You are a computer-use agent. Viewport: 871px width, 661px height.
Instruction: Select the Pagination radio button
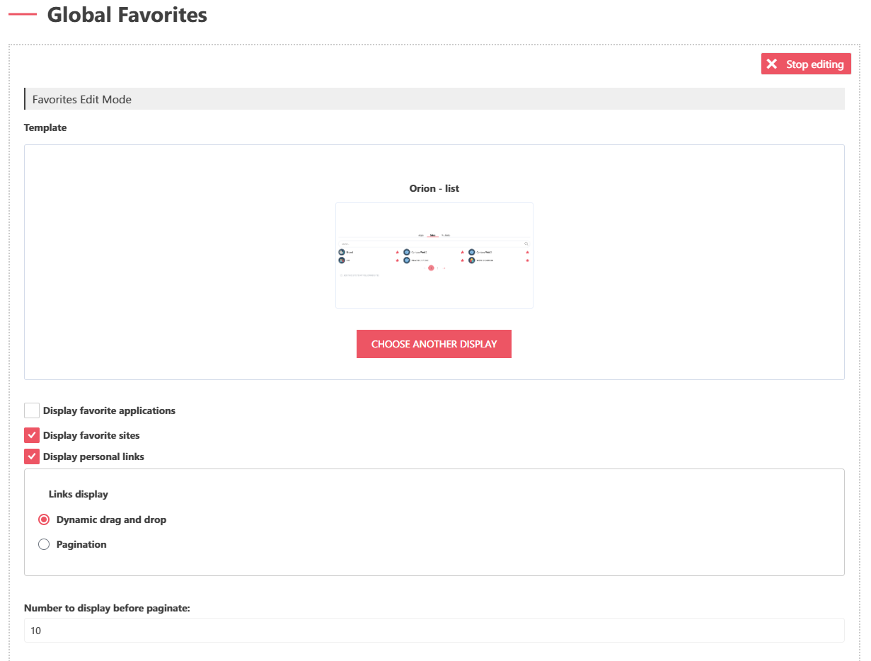coord(44,544)
